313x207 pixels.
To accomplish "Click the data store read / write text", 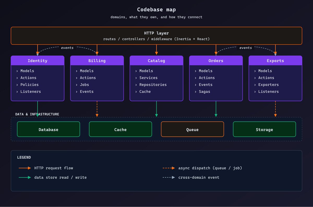I will (61, 177).
